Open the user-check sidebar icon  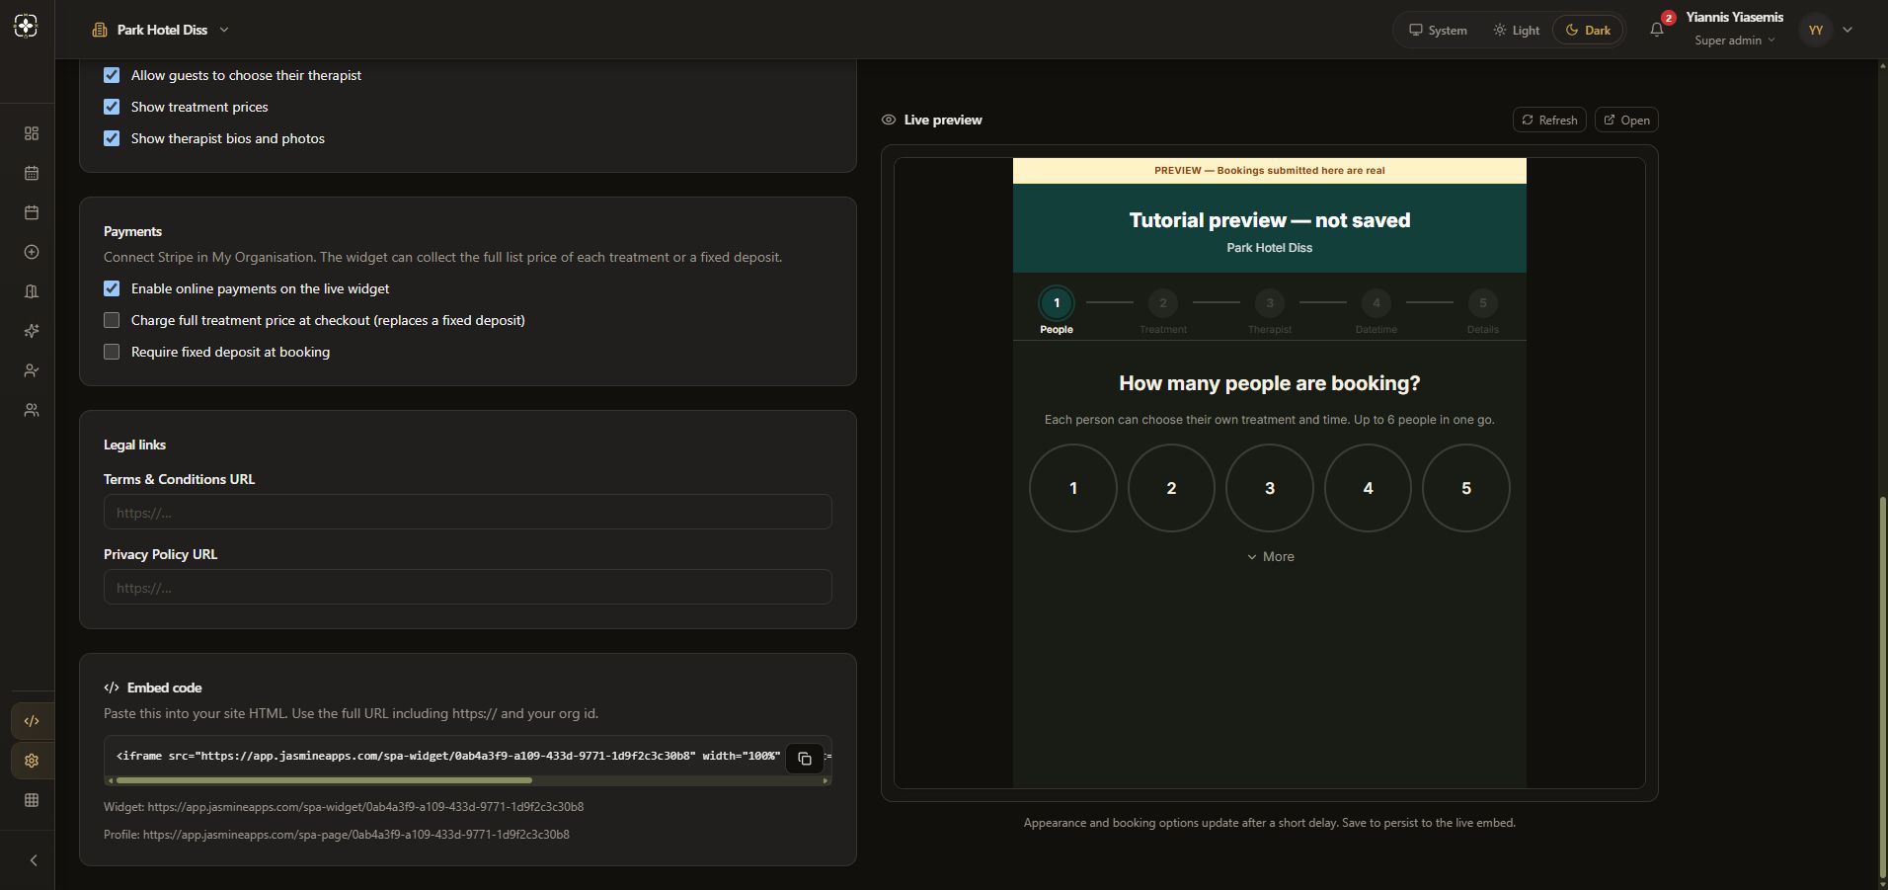[x=32, y=370]
